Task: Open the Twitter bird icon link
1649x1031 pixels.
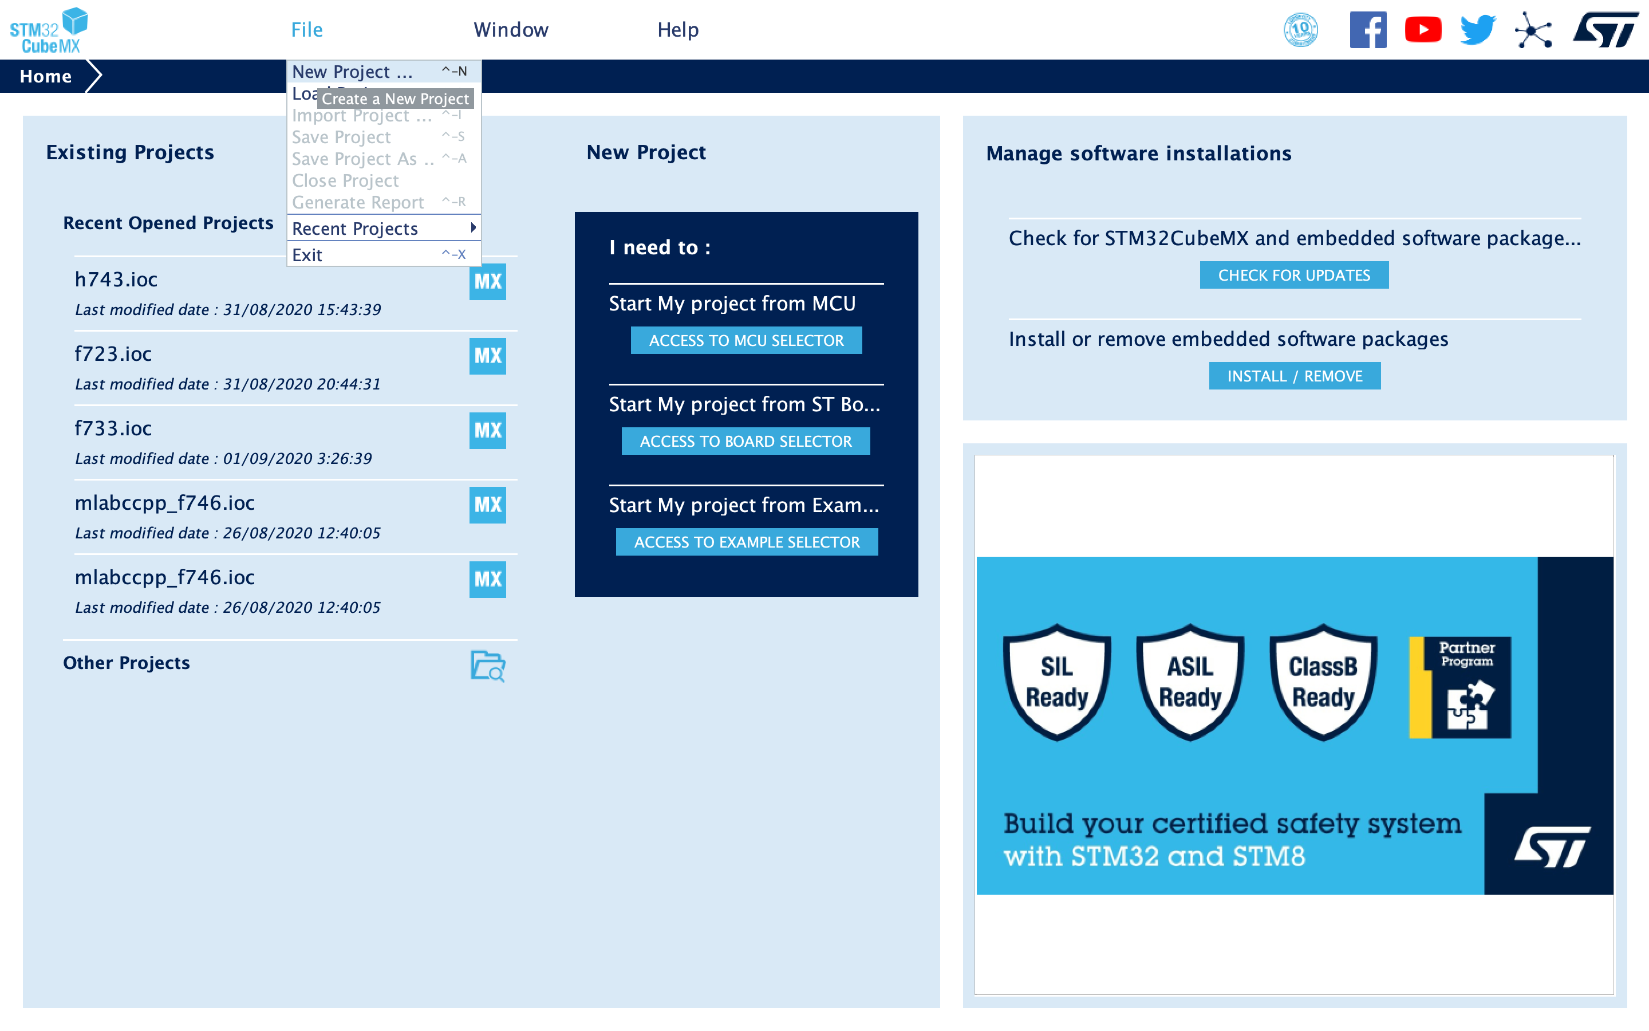Action: click(1477, 30)
